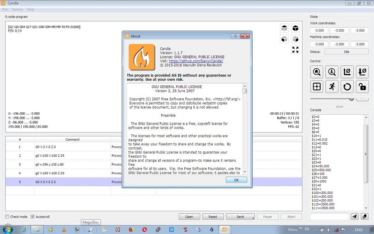The width and height of the screenshot is (374, 234).
Task: Click the Reset program button
Action: point(213,216)
